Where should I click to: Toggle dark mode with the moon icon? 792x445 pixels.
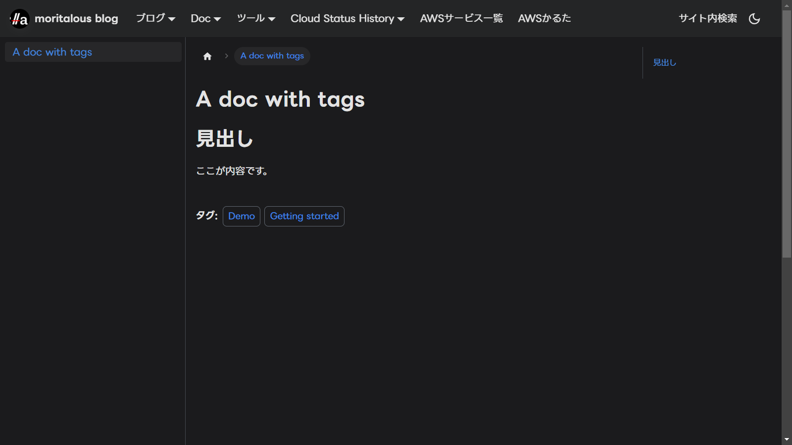click(754, 19)
